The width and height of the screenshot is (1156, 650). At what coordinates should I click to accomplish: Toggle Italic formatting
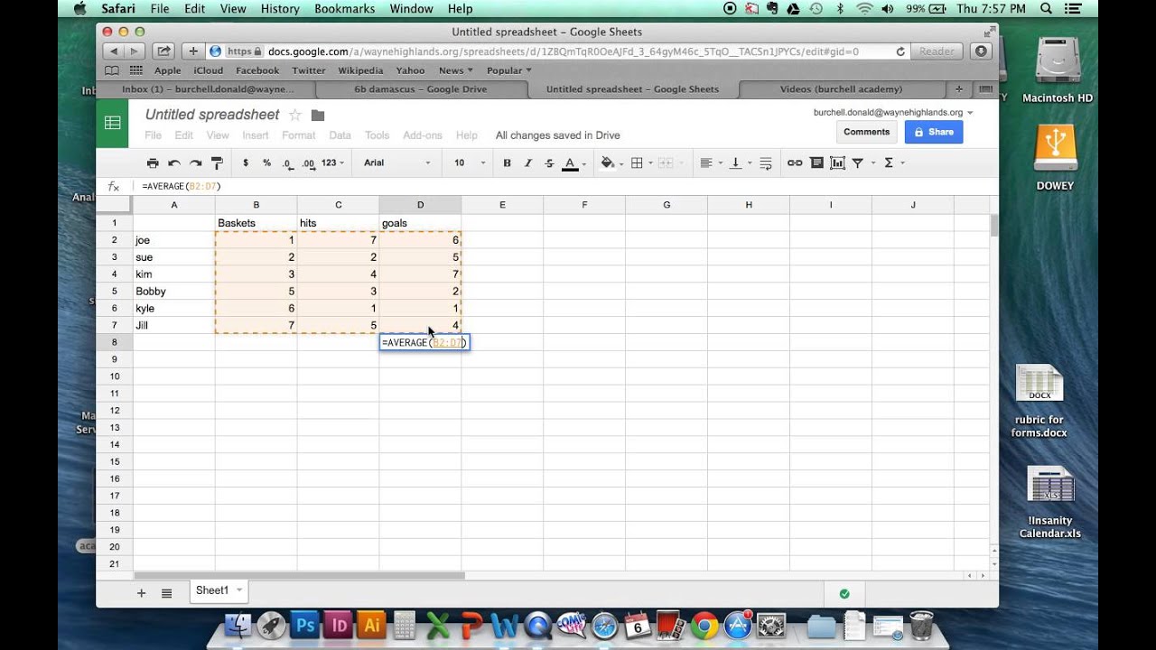(x=528, y=163)
